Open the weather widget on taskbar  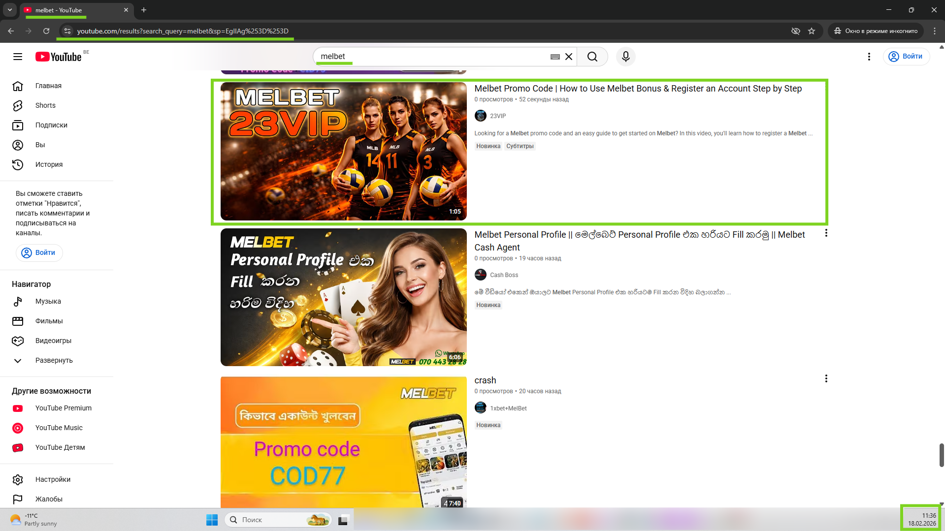coord(33,520)
